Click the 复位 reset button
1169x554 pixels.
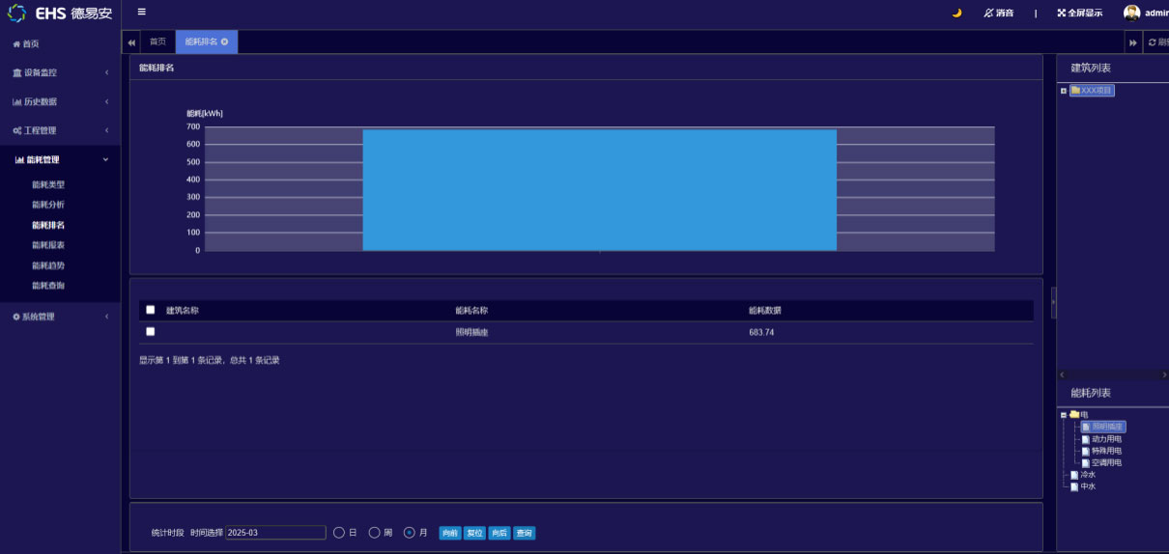(474, 533)
